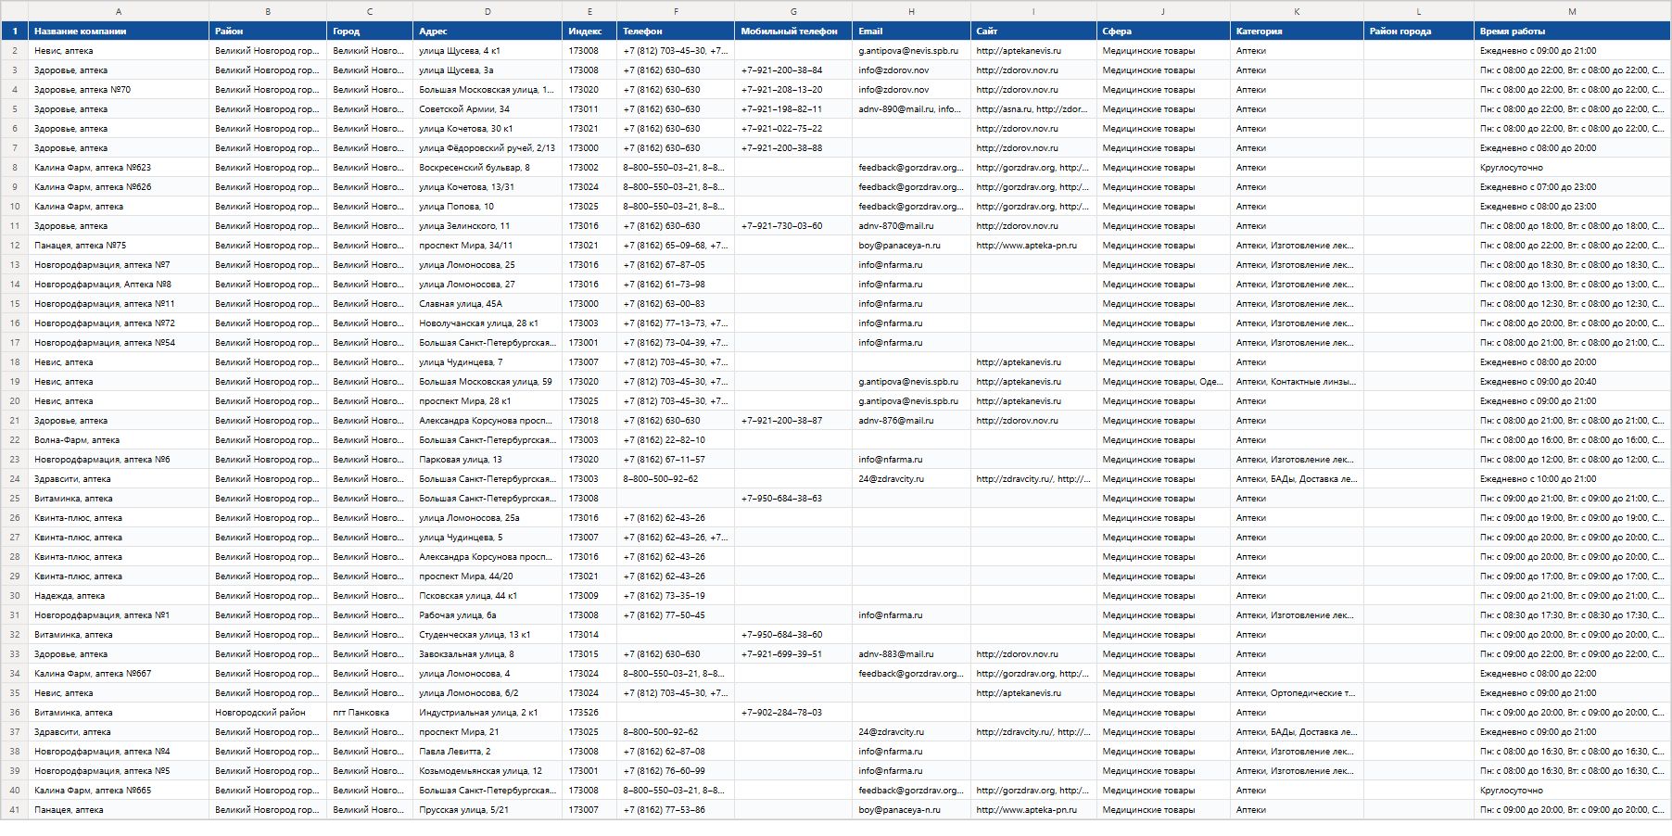Select cell "Здоровье, аптека №70"
1672x836 pixels.
[x=119, y=90]
